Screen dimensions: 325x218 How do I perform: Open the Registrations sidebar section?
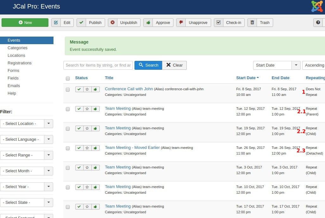coord(20,63)
